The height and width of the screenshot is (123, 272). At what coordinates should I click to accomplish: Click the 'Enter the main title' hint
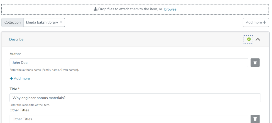pyautogui.click(x=30, y=105)
